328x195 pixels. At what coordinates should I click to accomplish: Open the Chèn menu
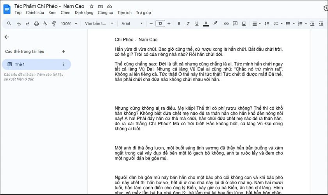click(x=66, y=12)
